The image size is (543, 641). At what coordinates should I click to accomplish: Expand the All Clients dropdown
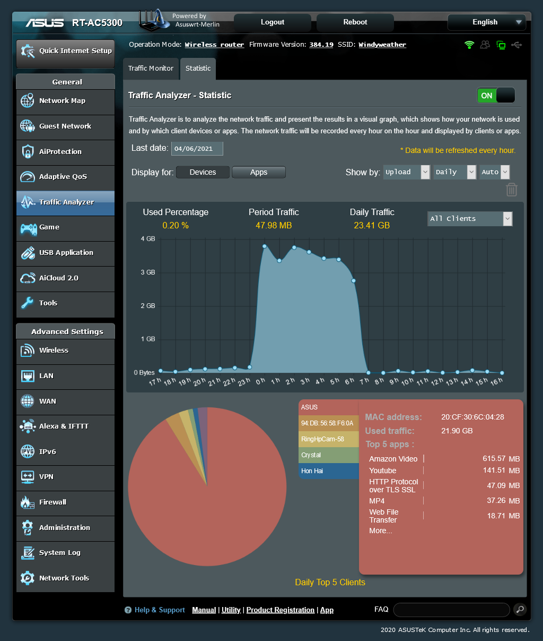[x=470, y=219]
